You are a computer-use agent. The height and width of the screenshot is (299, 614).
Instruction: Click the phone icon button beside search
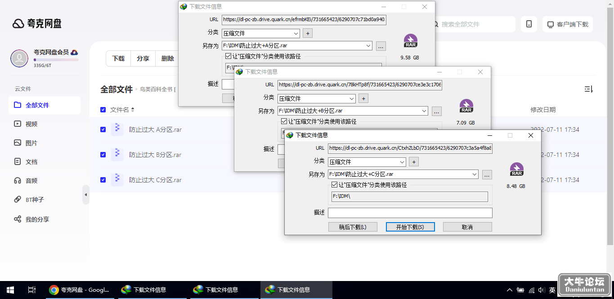529,24
